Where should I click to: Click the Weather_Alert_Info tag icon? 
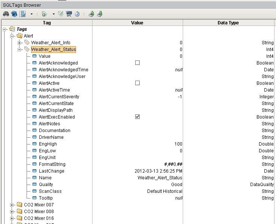[27, 42]
